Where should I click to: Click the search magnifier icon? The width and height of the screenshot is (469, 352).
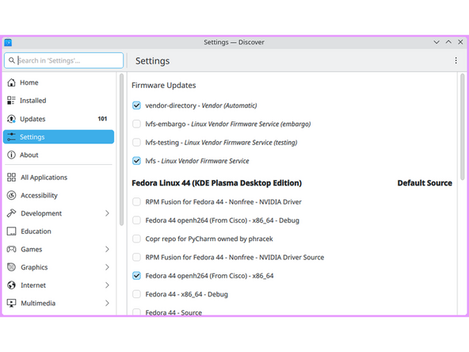tap(12, 60)
